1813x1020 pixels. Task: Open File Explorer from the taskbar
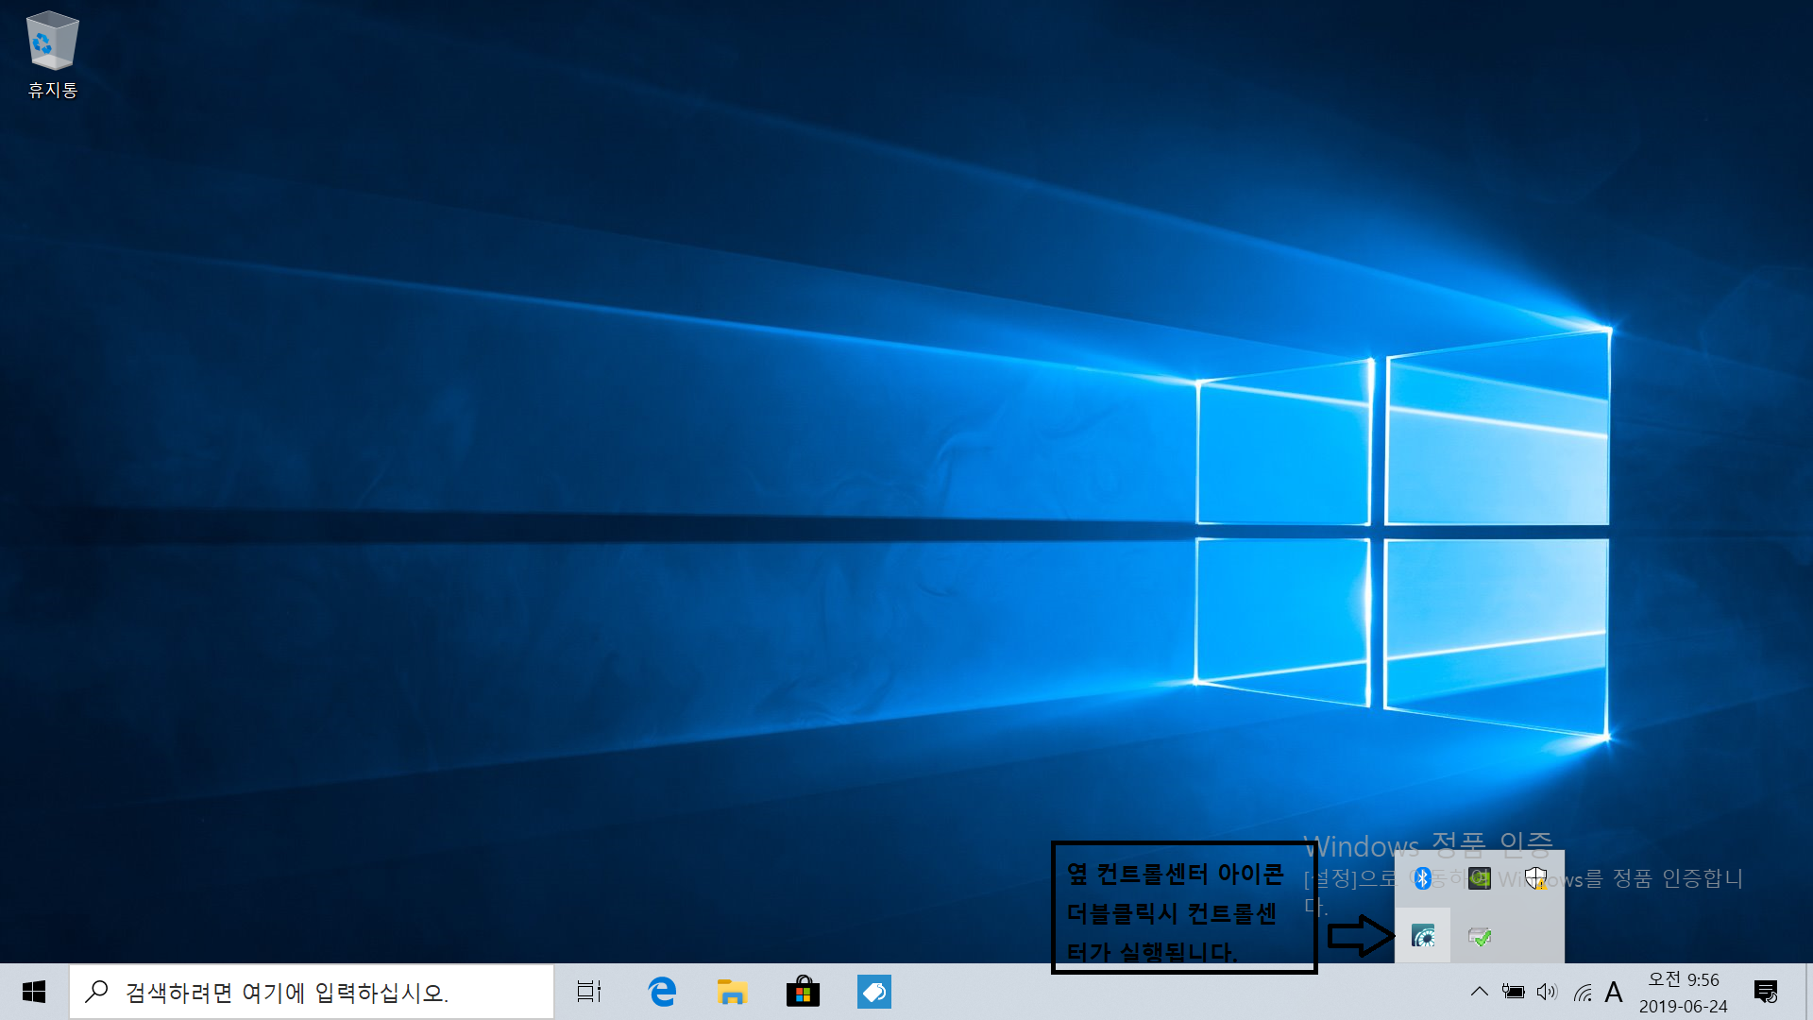[x=732, y=992]
